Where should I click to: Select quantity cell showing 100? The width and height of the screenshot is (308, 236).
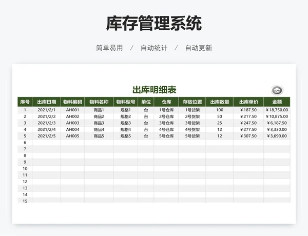219,110
